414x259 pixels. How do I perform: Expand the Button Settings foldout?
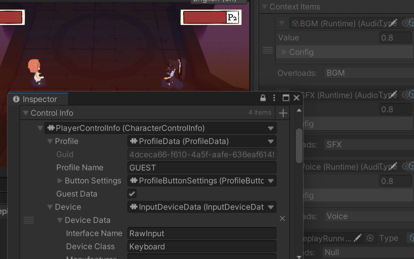pos(60,181)
